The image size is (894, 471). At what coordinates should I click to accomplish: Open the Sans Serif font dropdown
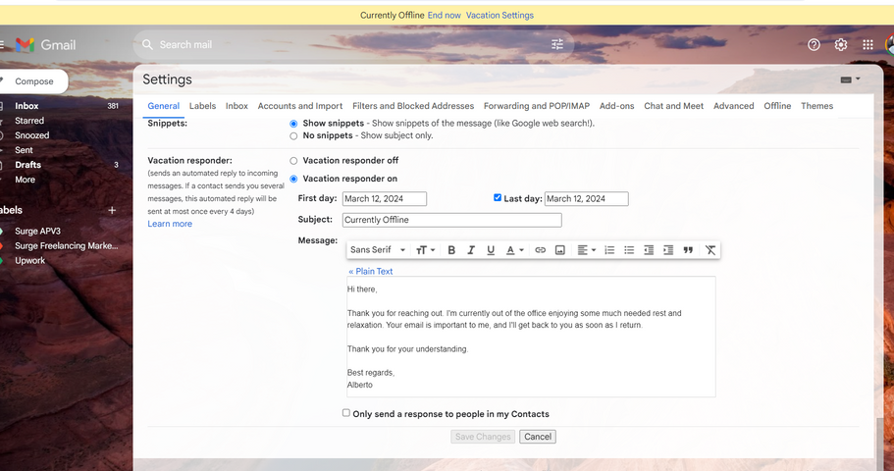(x=378, y=250)
